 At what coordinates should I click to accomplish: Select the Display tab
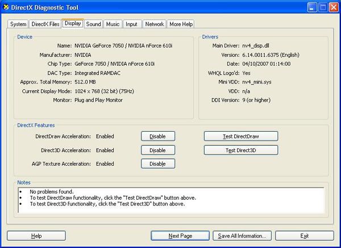pyautogui.click(x=73, y=23)
